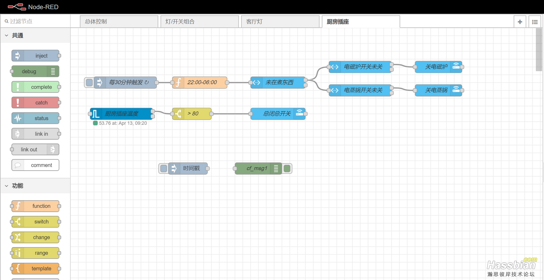Select the 关电蒸锅 service node

point(439,90)
